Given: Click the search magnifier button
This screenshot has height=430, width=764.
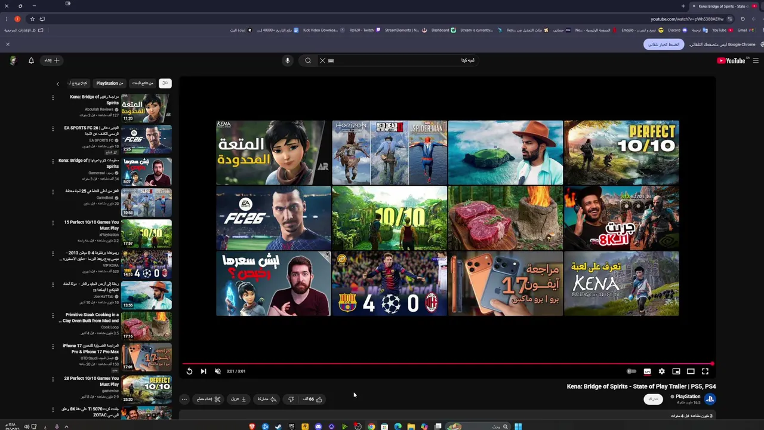Looking at the screenshot, I should point(308,60).
